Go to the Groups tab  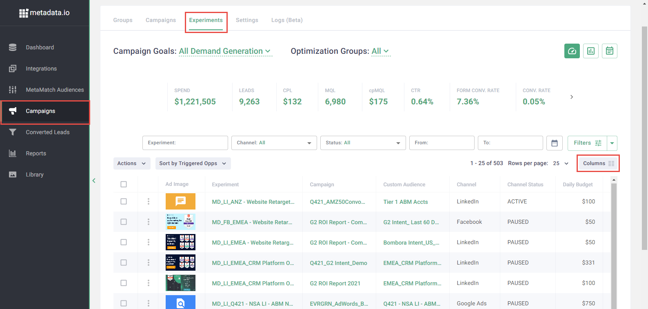[x=123, y=20]
